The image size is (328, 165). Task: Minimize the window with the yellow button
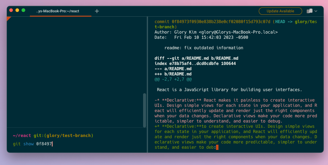click(x=17, y=10)
